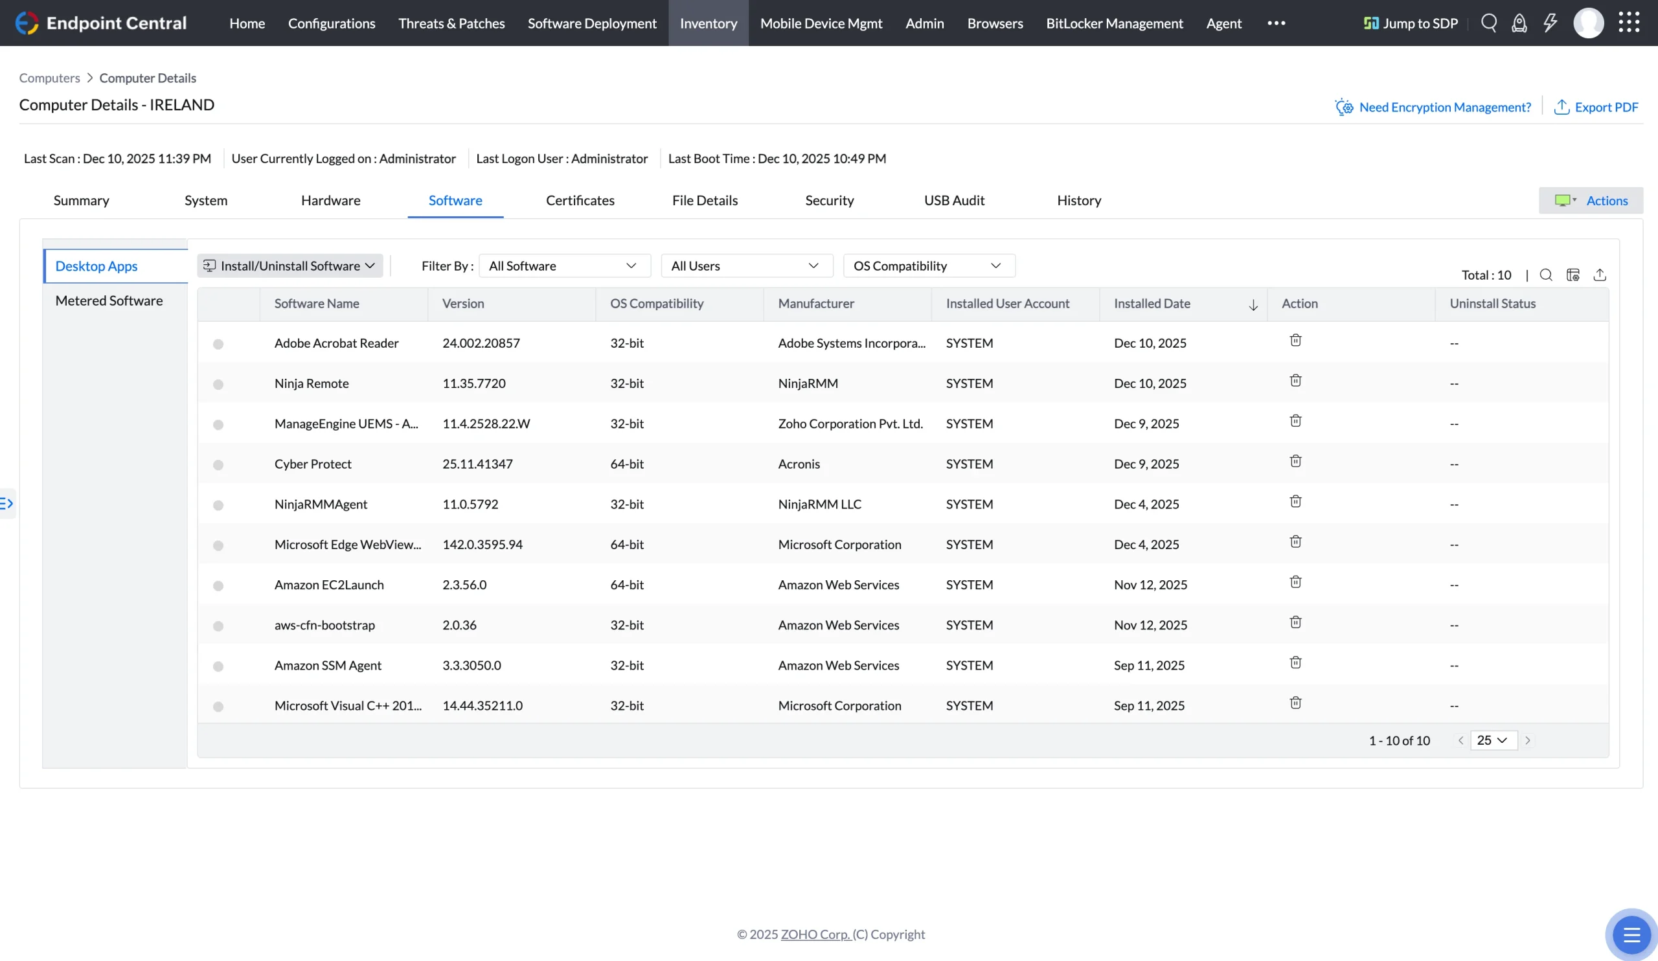Open the History tab
1658x961 pixels.
[x=1078, y=201]
